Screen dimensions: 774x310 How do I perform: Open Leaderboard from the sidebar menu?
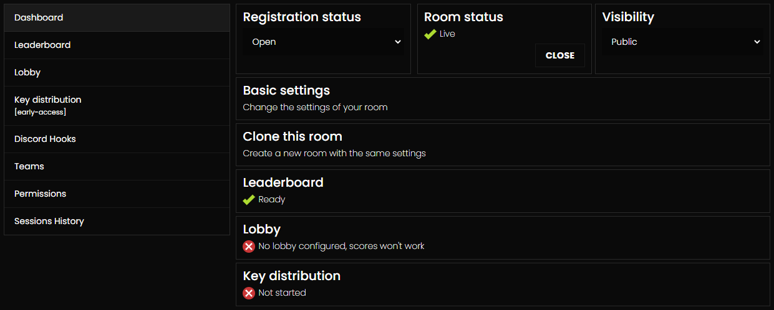point(117,45)
